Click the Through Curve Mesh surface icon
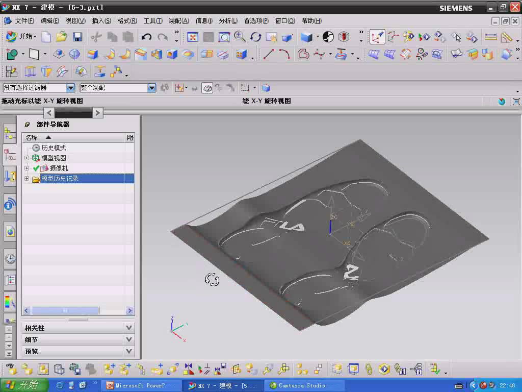This screenshot has height=392, width=522. [389, 54]
